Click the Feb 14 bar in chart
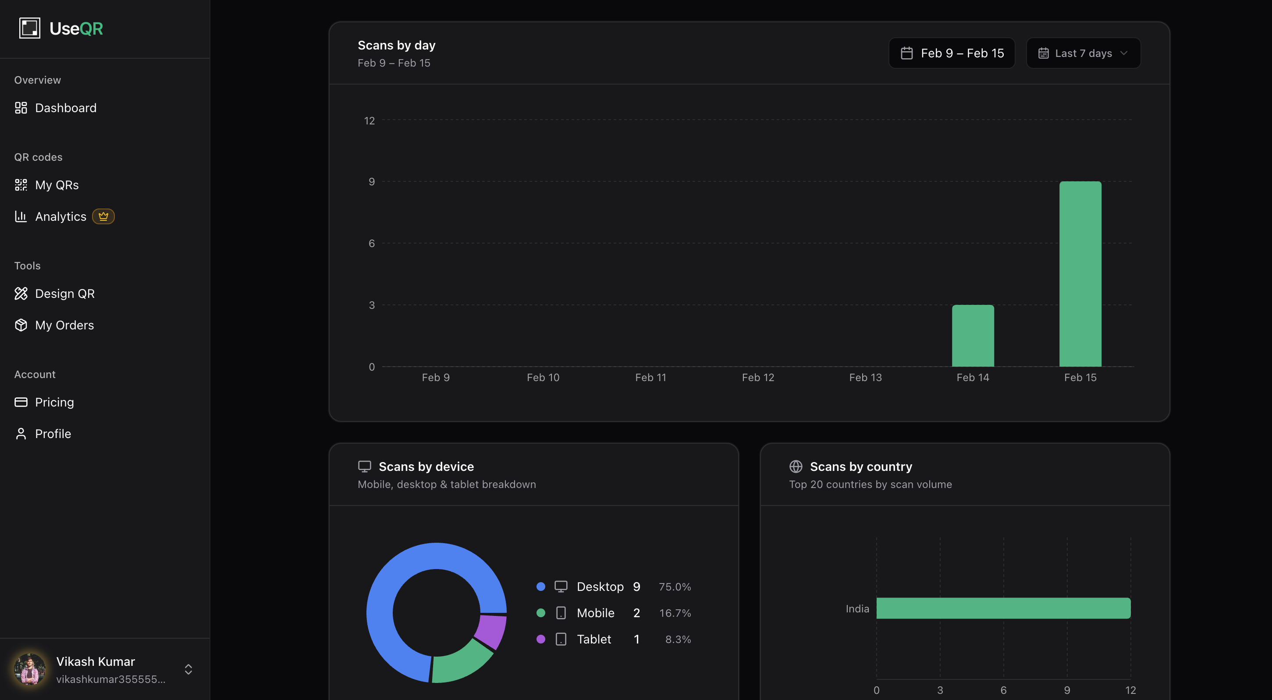 pos(972,336)
